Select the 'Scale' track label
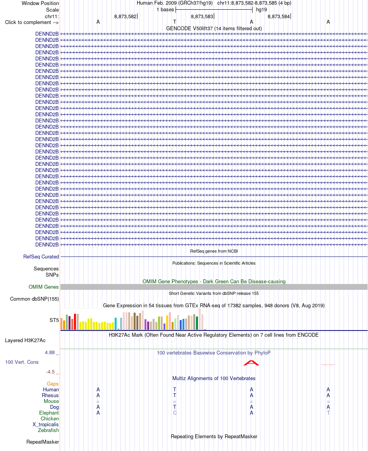 click(52, 10)
